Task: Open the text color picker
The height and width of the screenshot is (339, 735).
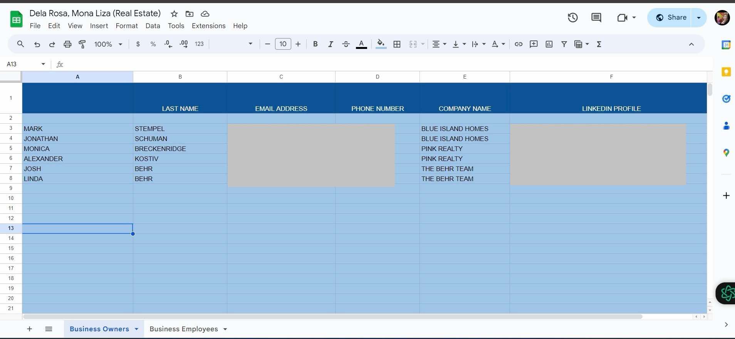Action: tap(361, 44)
